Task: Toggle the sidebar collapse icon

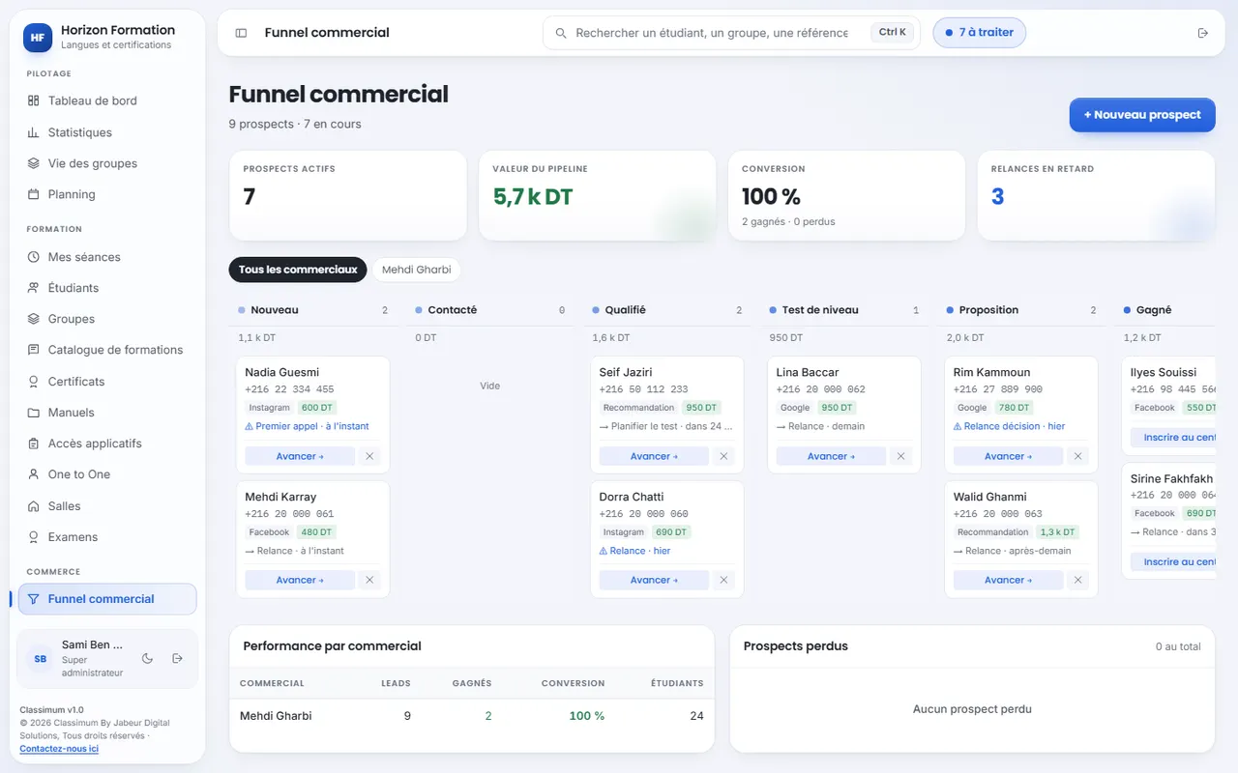Action: [241, 33]
